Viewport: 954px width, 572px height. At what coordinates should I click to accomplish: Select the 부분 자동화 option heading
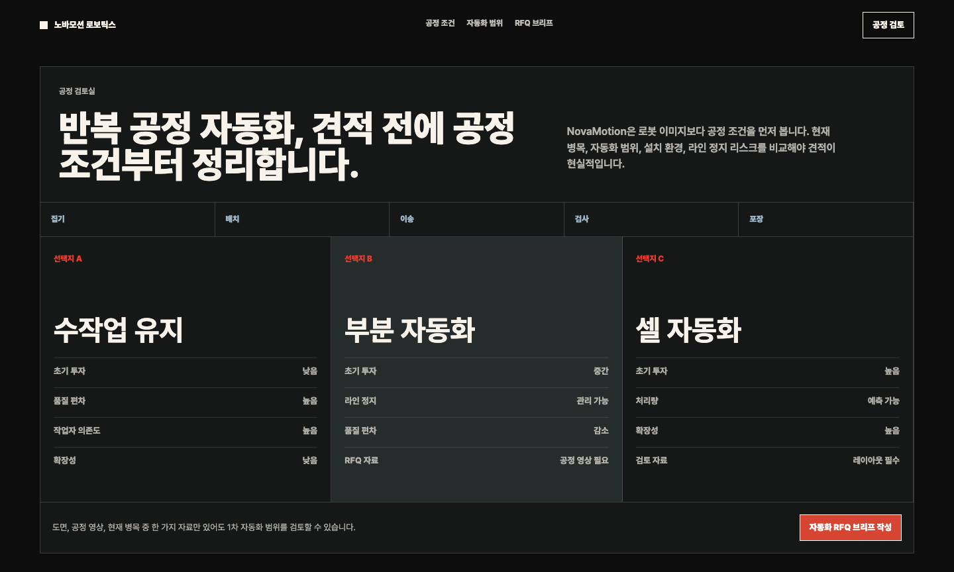pyautogui.click(x=409, y=330)
